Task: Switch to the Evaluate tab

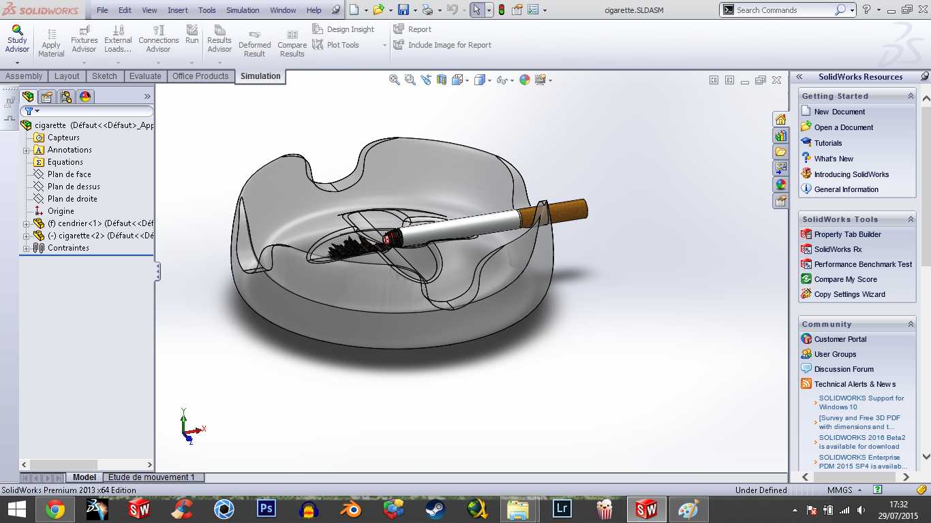Action: point(145,76)
